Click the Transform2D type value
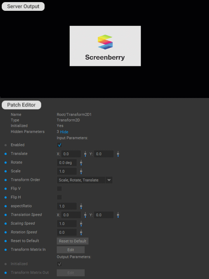The height and width of the screenshot is (279, 209). coord(68,120)
